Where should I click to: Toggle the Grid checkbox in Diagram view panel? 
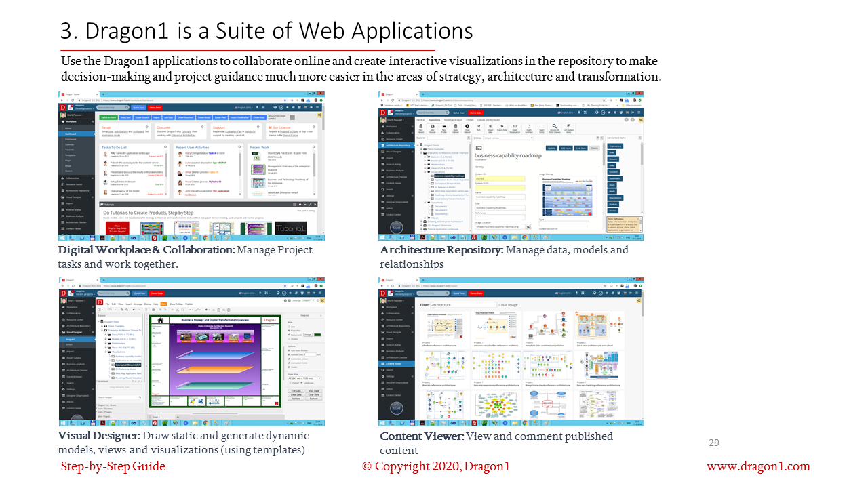(290, 327)
